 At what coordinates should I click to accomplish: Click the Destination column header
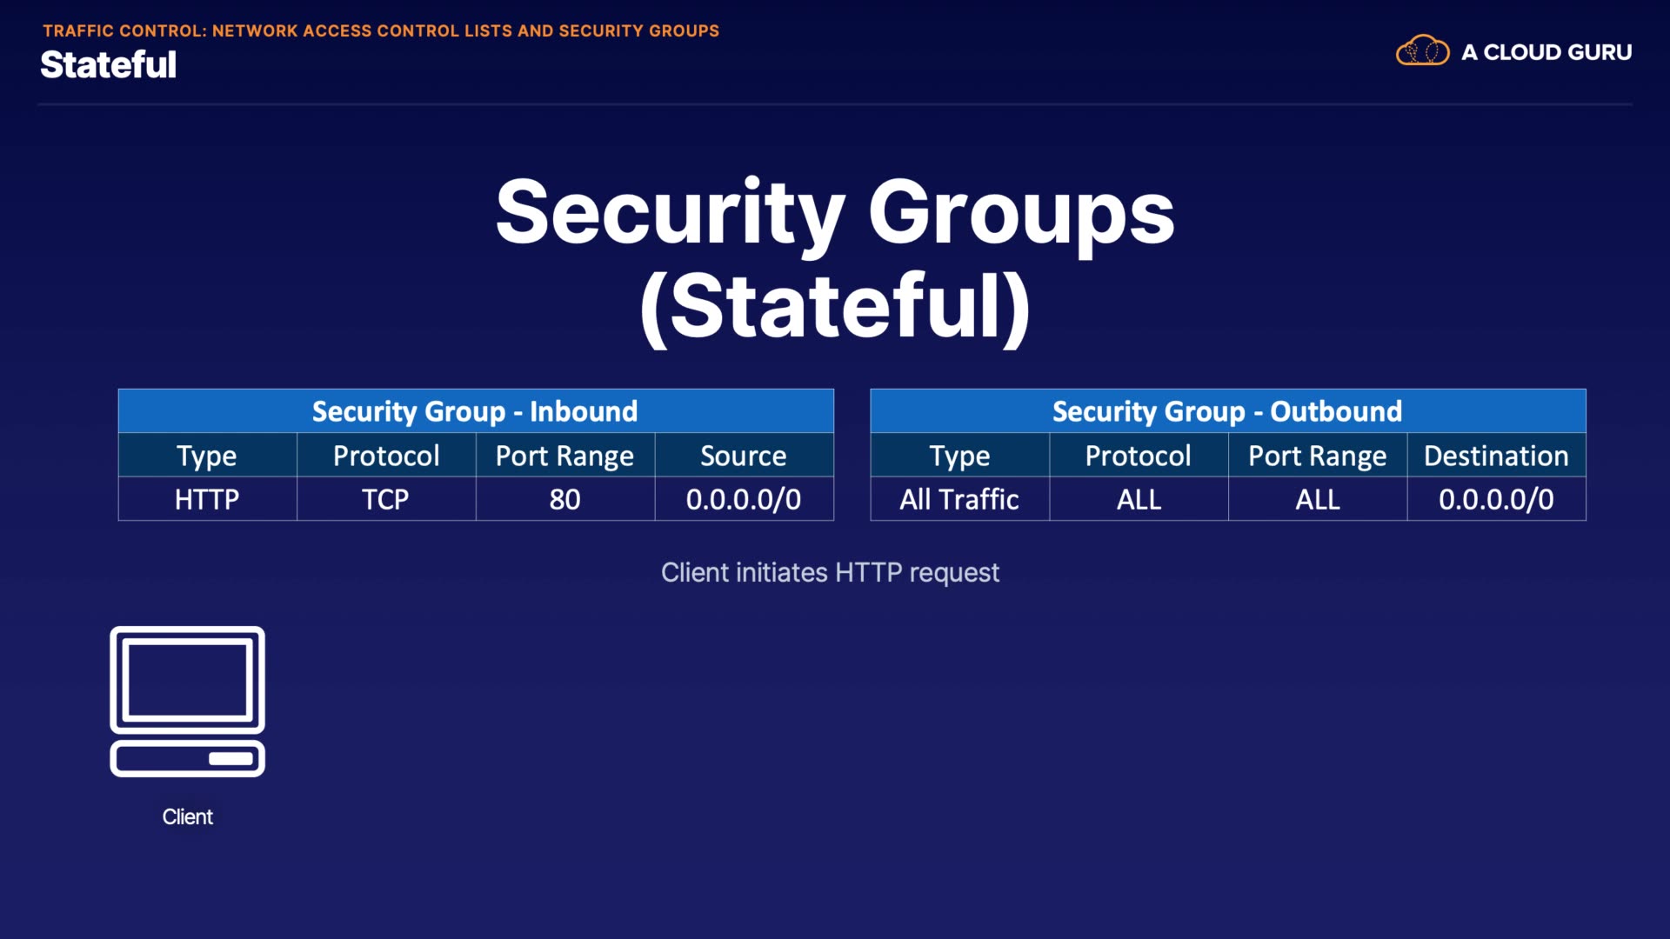tap(1496, 456)
